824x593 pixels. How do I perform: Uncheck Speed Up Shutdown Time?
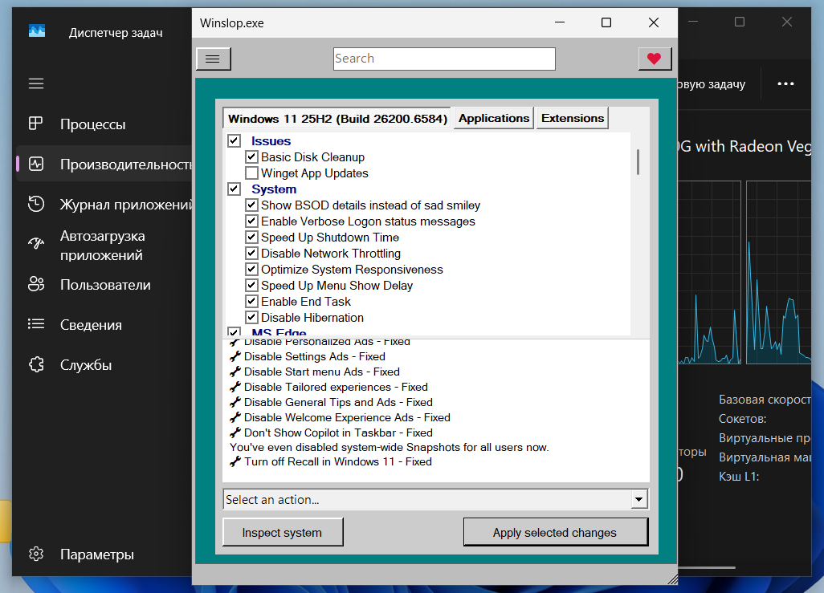[251, 237]
